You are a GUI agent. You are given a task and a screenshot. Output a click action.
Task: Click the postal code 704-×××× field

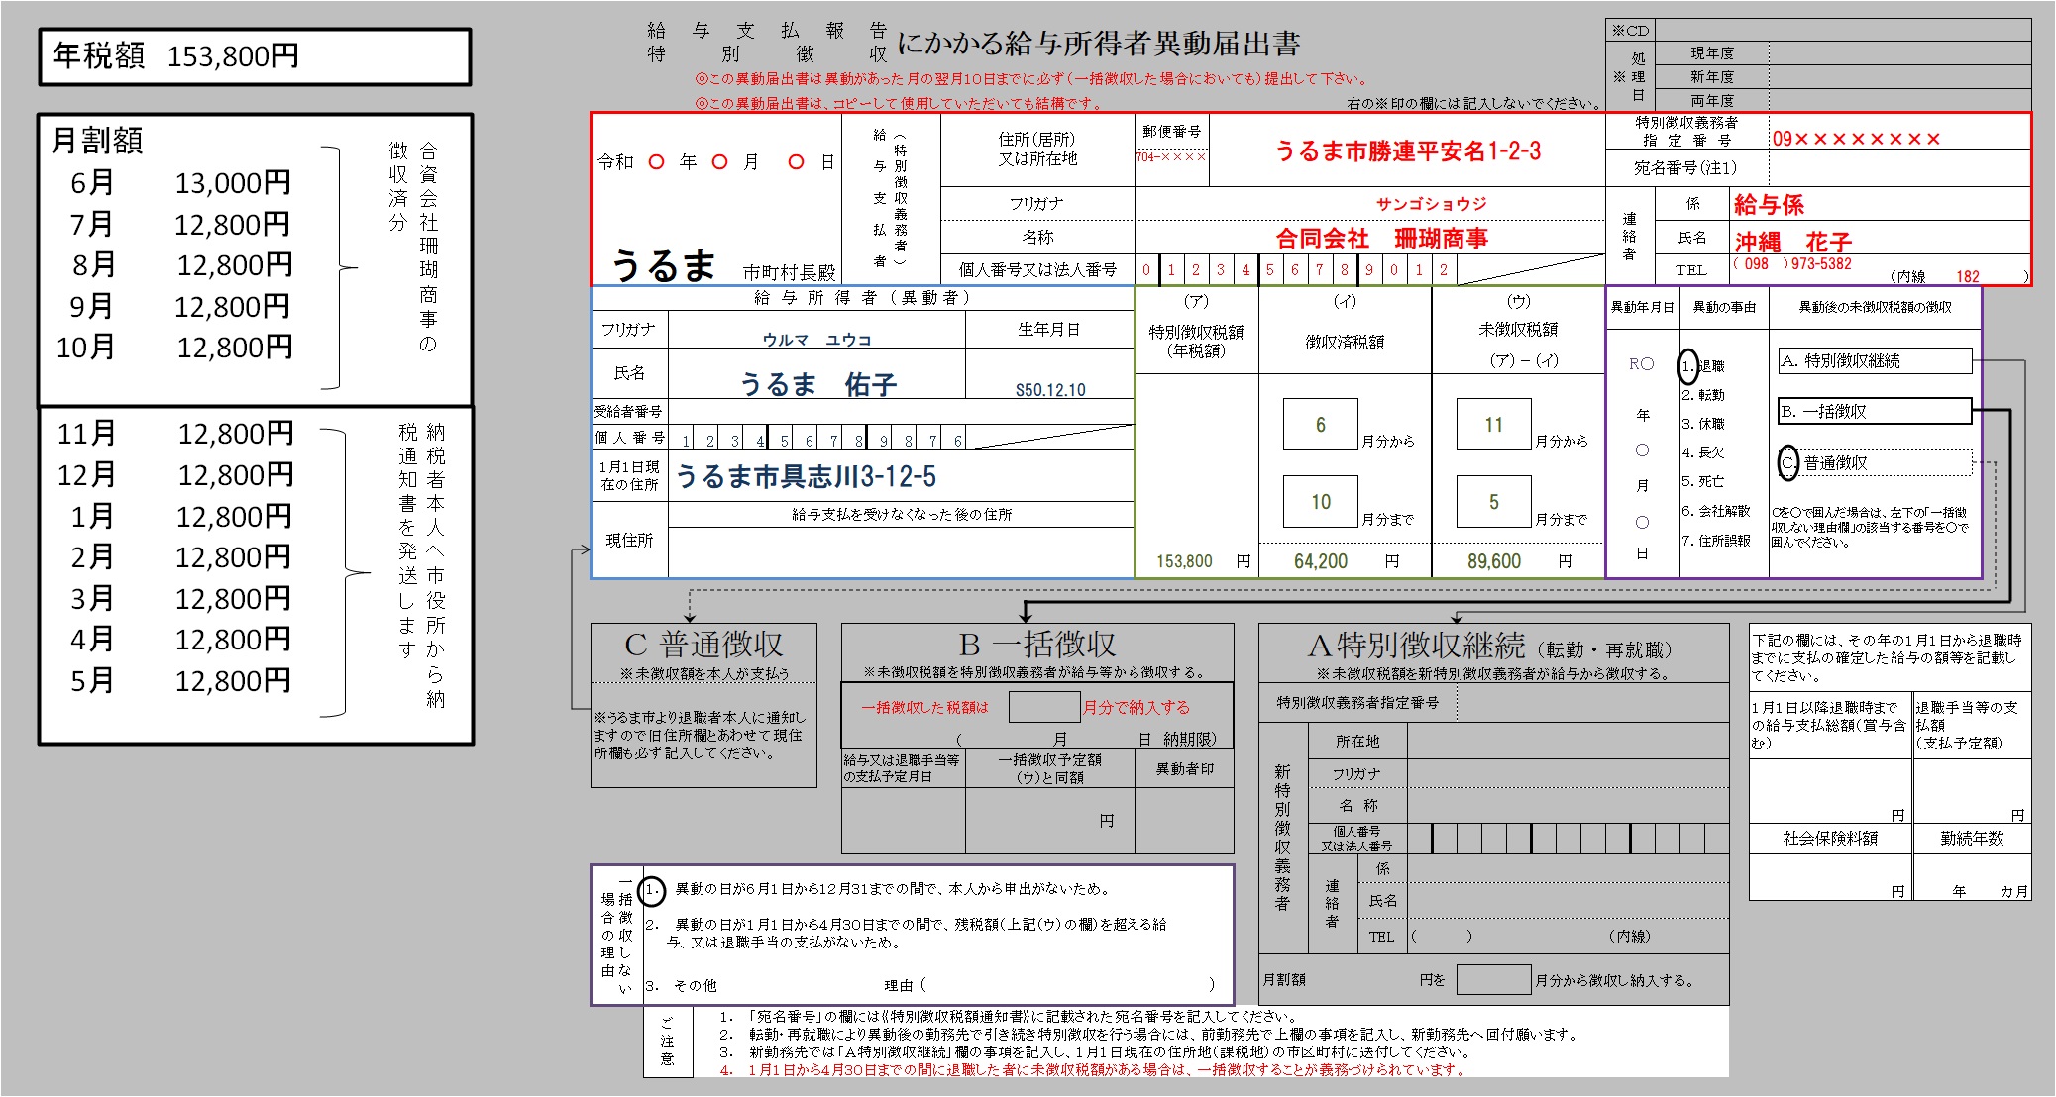point(1171,157)
